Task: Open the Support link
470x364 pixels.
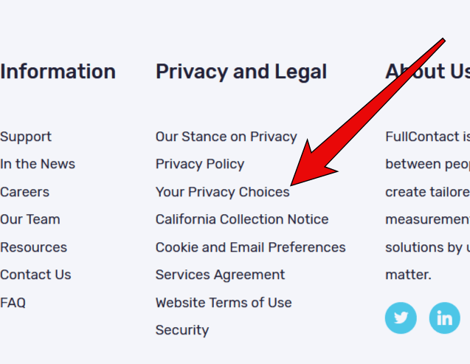Action: [x=26, y=137]
